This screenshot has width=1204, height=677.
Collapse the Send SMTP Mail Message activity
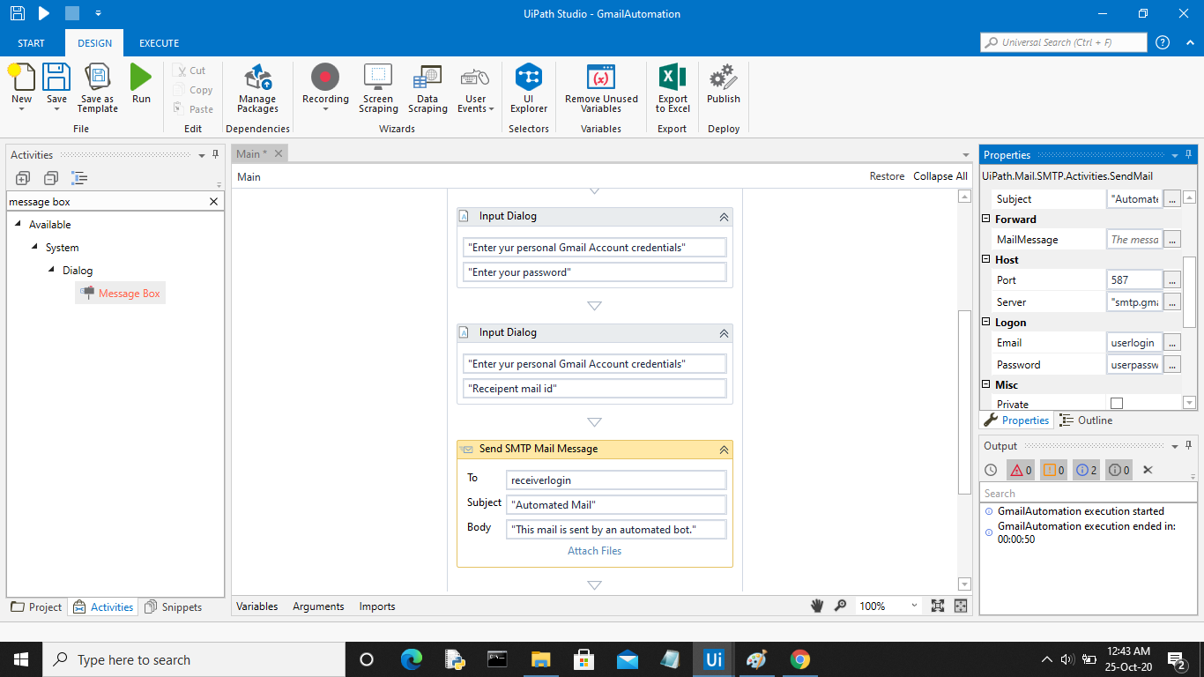click(x=724, y=450)
